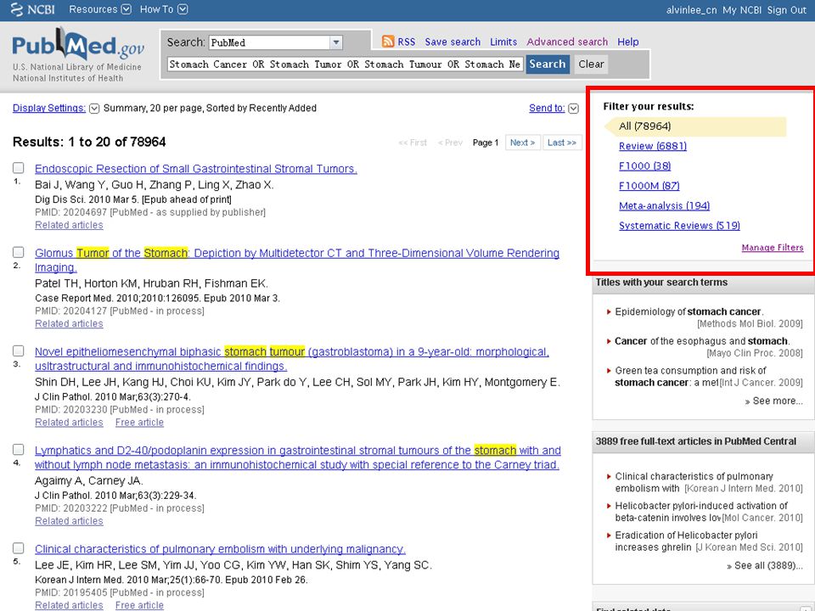This screenshot has width=815, height=611.
Task: Open Eradication of Helicobacter pylori increases ghrelin
Action: pyautogui.click(x=687, y=541)
